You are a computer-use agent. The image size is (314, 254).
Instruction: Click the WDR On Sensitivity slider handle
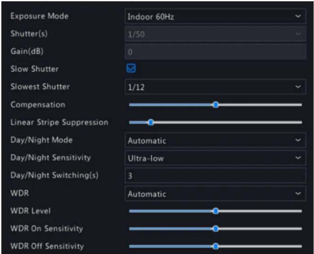216,229
